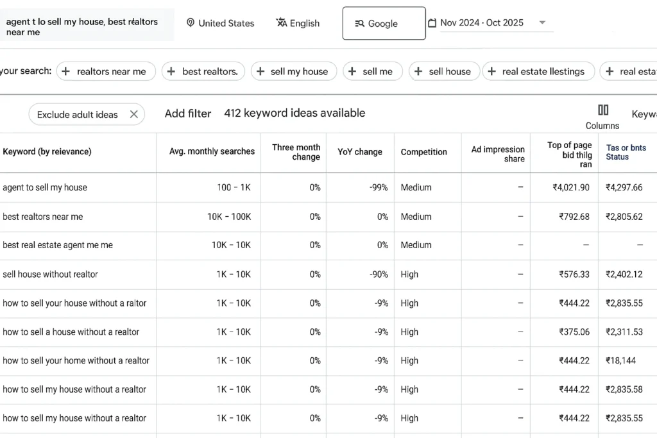
Task: Click the Columns customization icon
Action: tap(602, 110)
